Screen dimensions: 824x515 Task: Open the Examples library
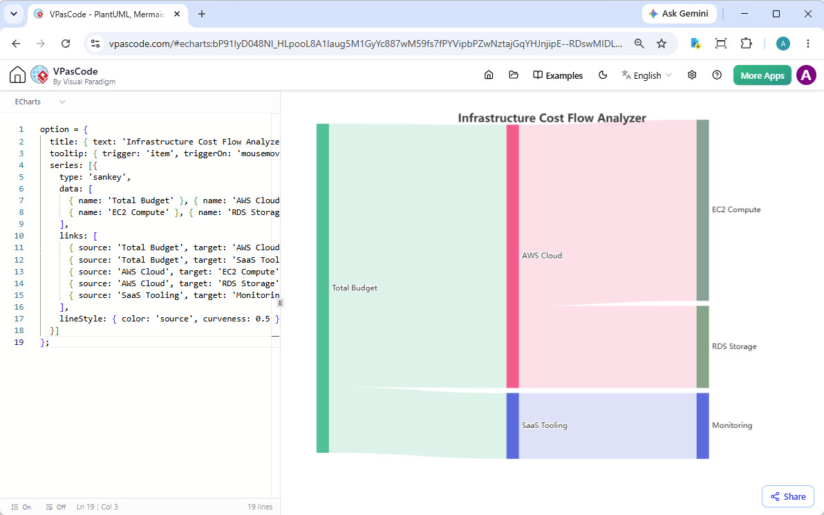[558, 75]
